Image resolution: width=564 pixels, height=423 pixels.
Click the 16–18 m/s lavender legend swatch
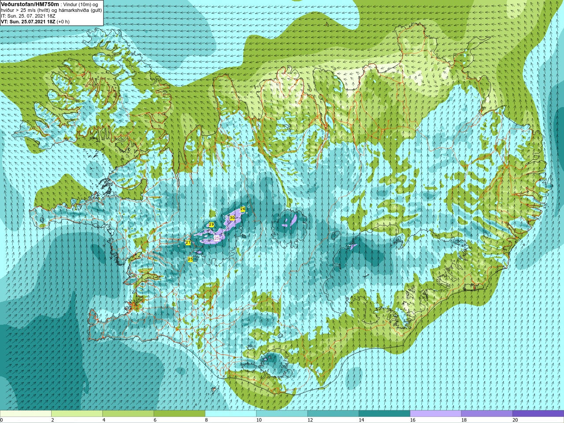tap(436, 414)
